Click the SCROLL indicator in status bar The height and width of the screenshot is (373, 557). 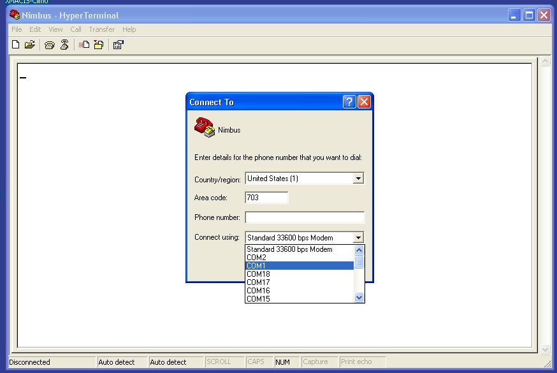point(219,362)
